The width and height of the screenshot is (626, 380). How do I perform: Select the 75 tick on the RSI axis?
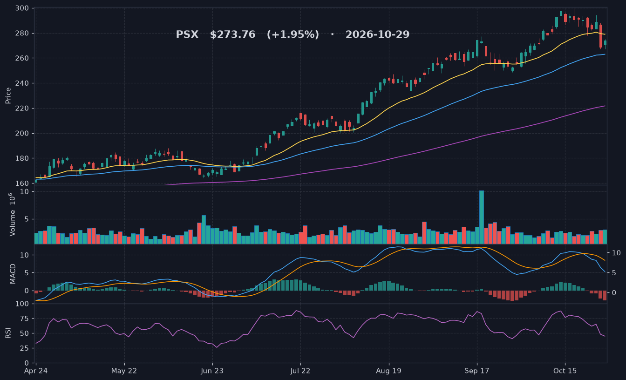[25, 319]
